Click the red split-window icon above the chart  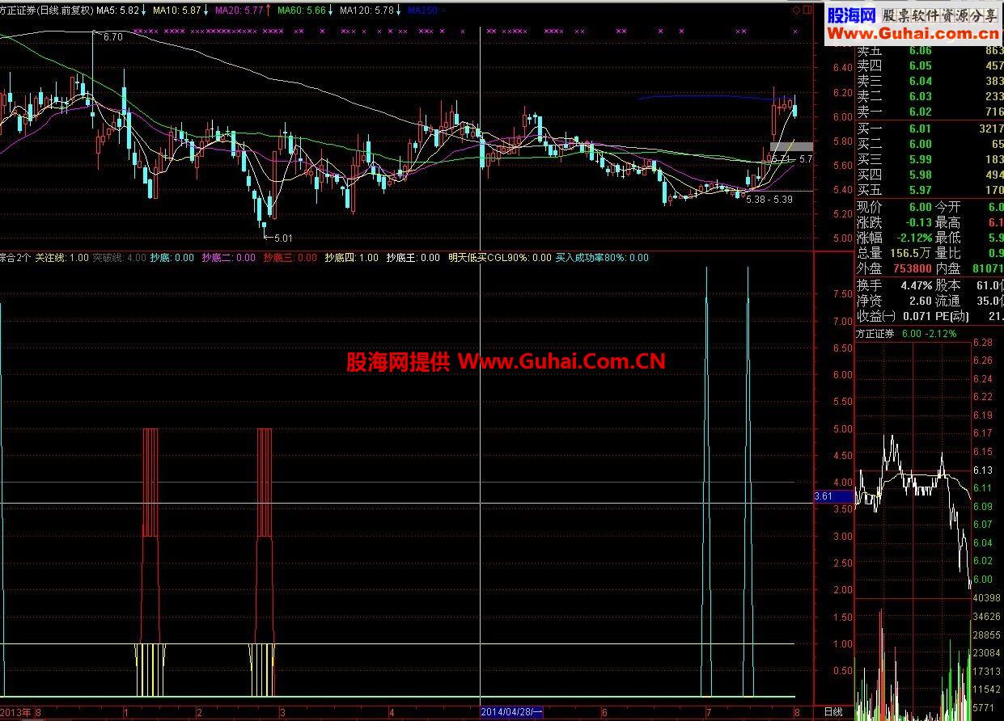click(x=806, y=11)
